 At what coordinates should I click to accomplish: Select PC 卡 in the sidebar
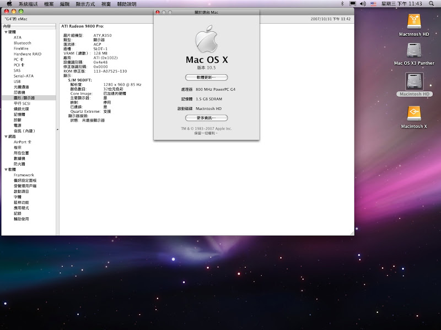pyautogui.click(x=19, y=59)
